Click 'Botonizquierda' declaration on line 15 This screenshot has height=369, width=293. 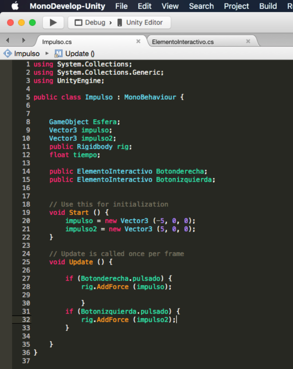tap(184, 180)
